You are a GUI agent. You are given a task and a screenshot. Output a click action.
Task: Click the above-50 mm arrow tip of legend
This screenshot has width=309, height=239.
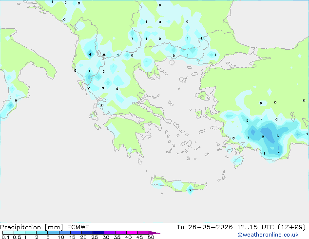pyautogui.click(x=154, y=233)
